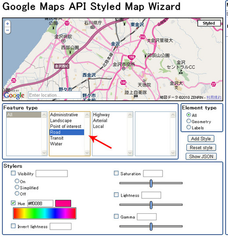Pick a color on the rainbow hue bar

point(45,213)
